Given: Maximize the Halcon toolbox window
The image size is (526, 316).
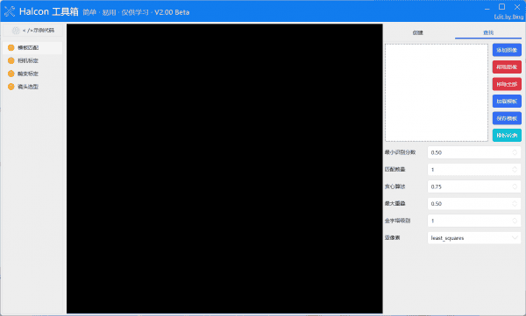Looking at the screenshot, I should (501, 7).
